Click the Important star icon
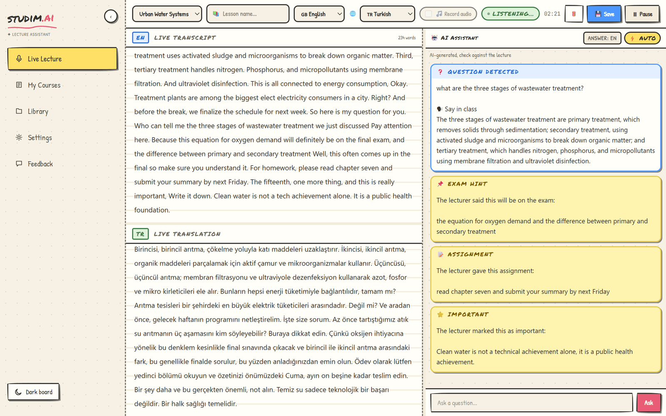The height and width of the screenshot is (416, 666). tap(440, 314)
